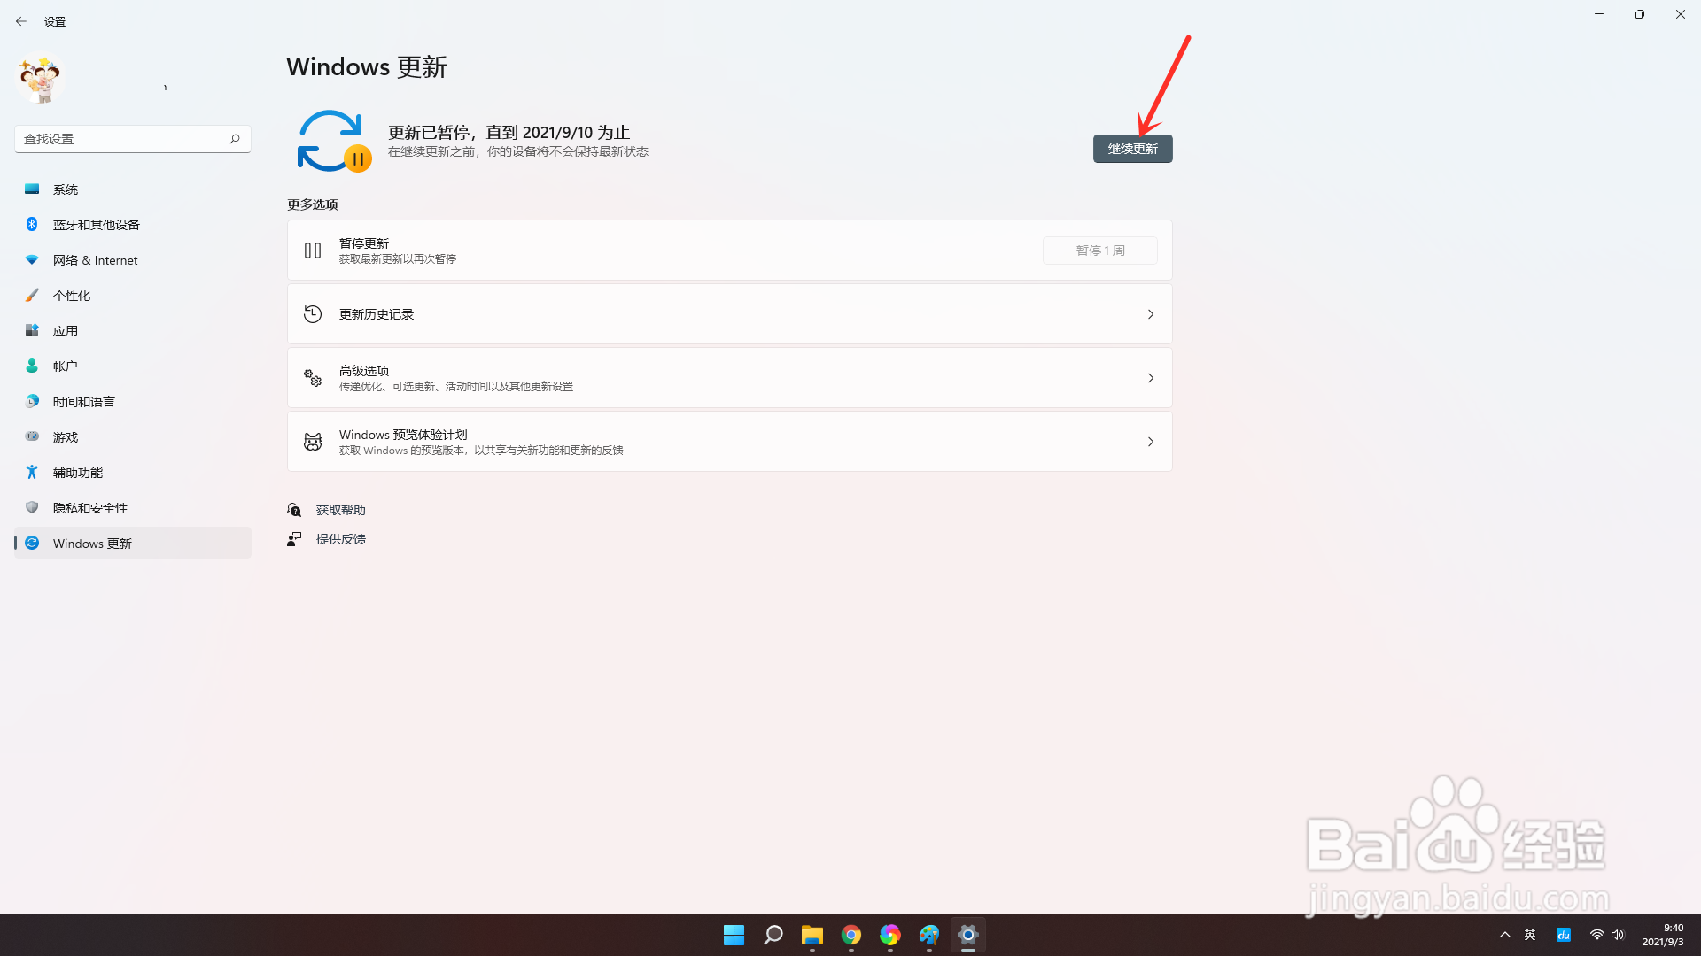This screenshot has width=1701, height=956.
Task: Click the update history clock icon
Action: click(313, 314)
